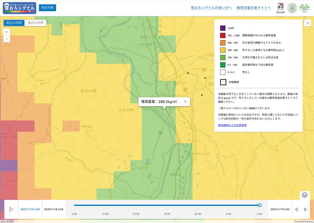Click the purple 1,000- legend swatch
314x223 pixels.
point(223,28)
